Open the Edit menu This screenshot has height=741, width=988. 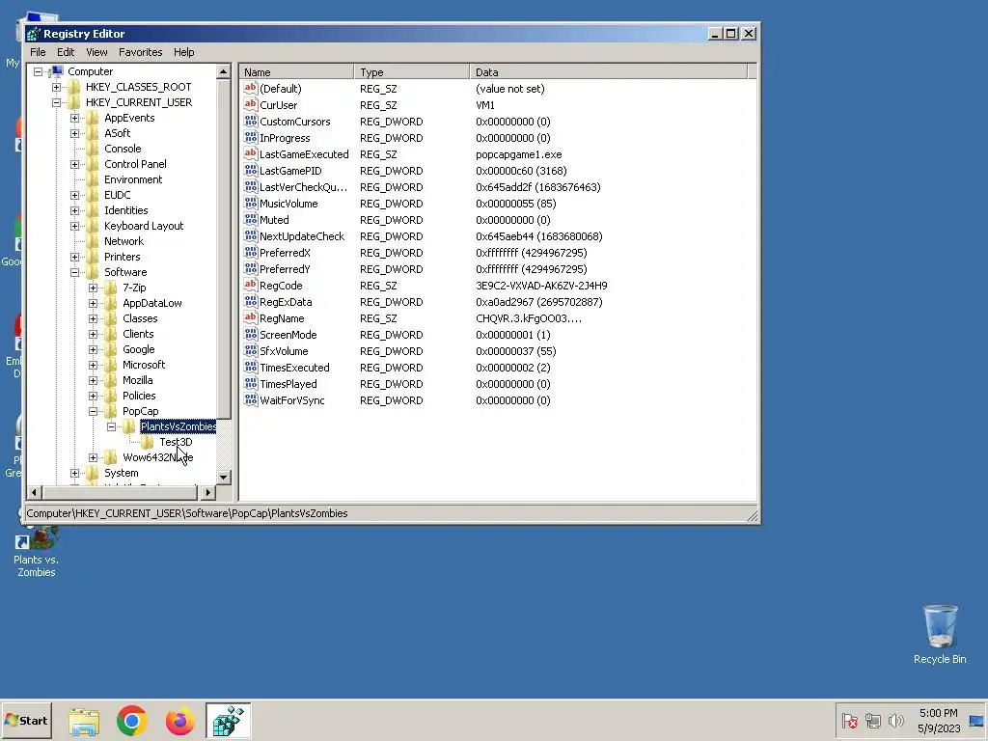click(66, 52)
